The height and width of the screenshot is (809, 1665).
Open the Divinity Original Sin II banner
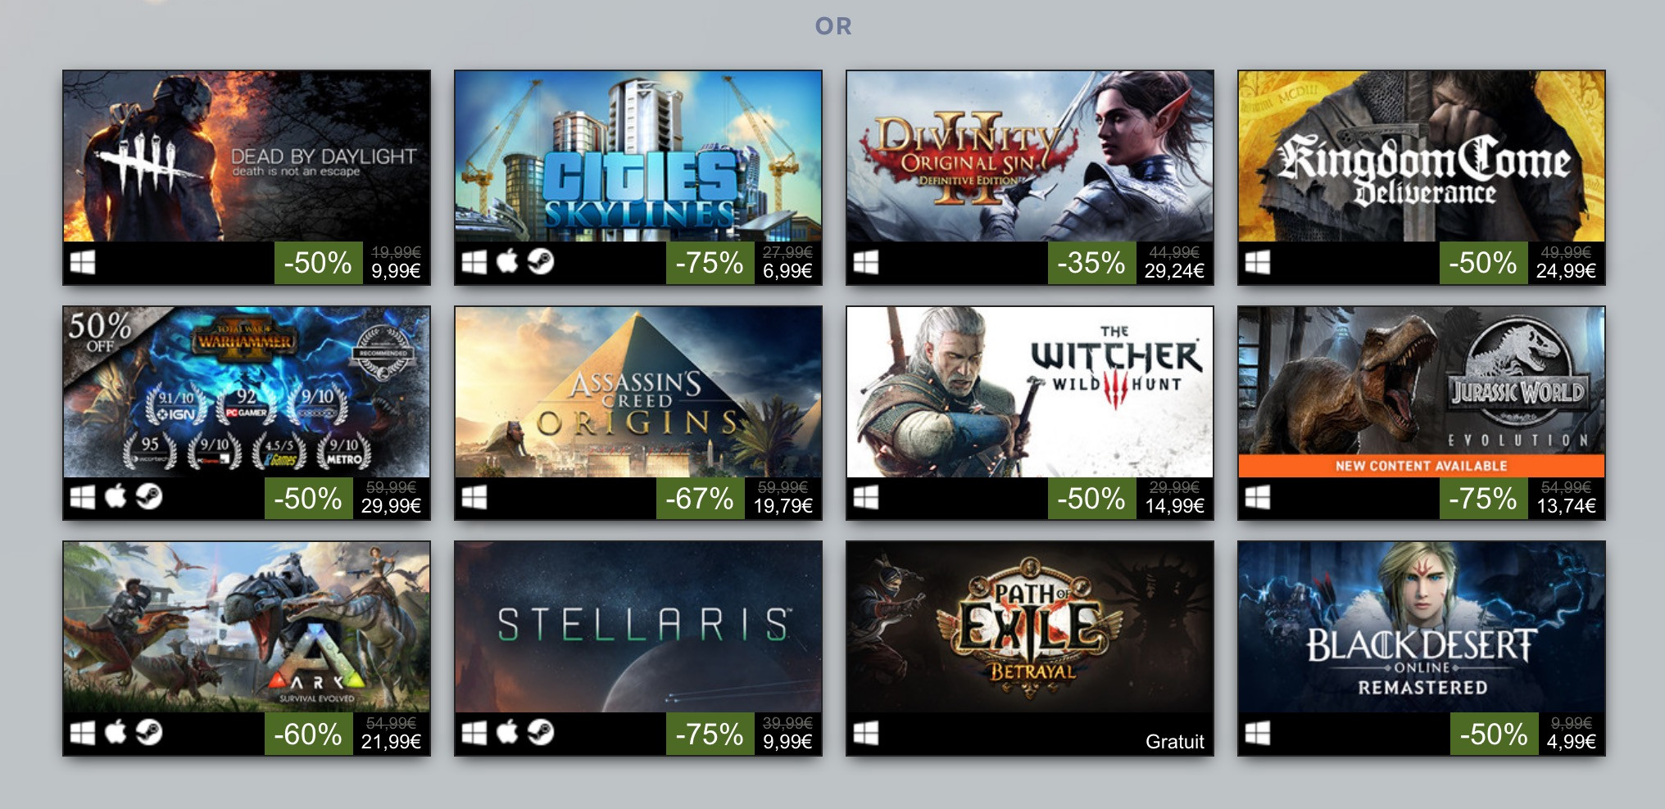click(1030, 156)
